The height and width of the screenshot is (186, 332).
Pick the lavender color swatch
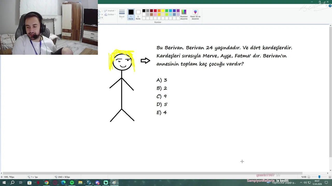point(178,14)
